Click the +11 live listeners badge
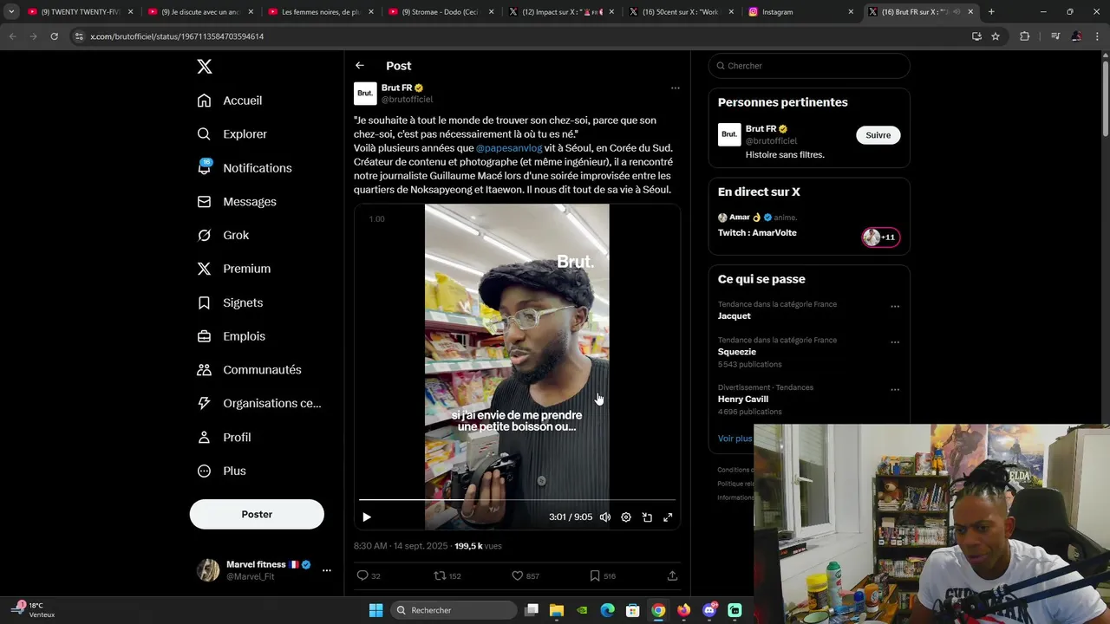 880,237
